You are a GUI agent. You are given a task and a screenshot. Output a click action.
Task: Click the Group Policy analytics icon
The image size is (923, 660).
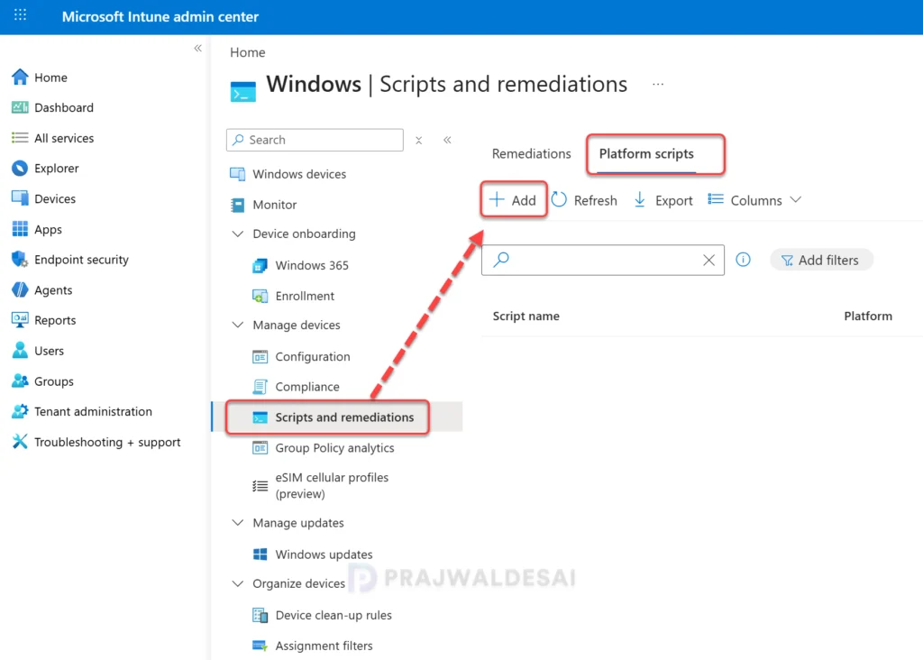[x=260, y=448]
